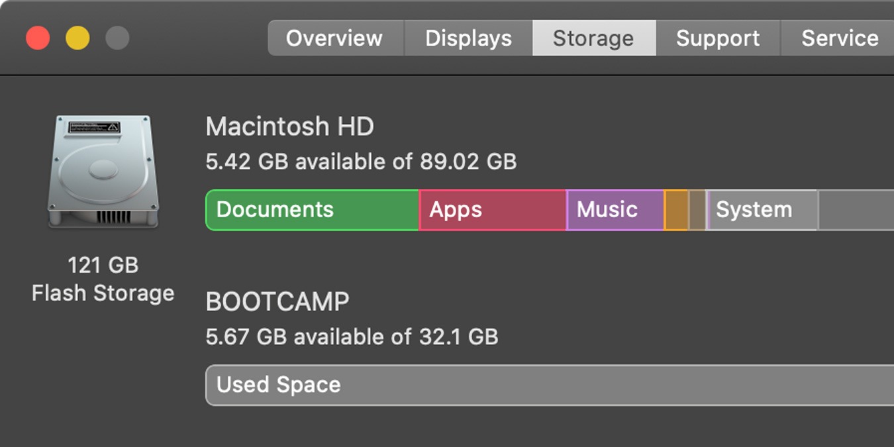
Task: Click the orange segment next to Music
Action: pos(677,210)
